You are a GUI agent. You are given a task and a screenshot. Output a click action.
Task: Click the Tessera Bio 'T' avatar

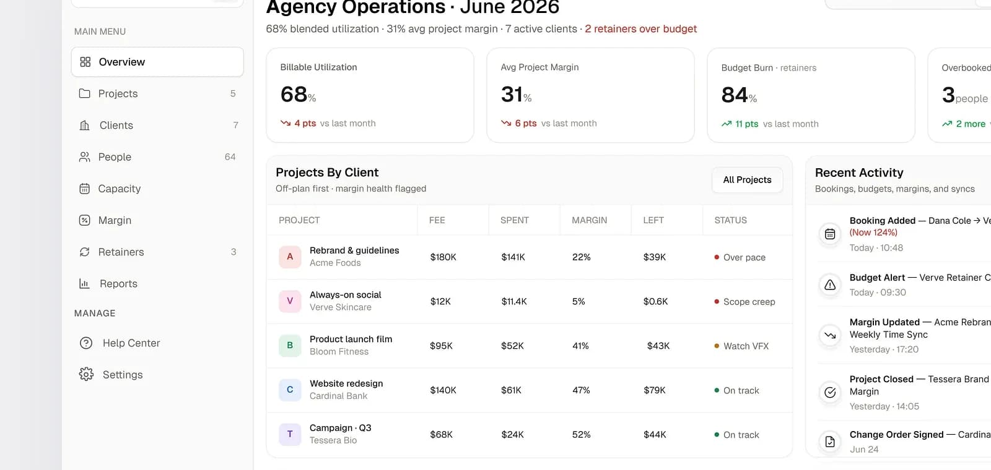290,434
